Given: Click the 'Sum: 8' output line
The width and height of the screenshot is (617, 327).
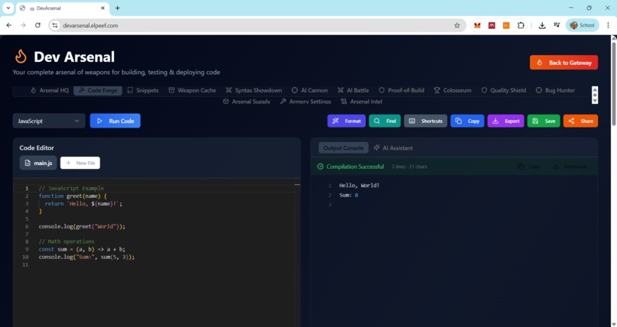Looking at the screenshot, I should click(x=348, y=195).
